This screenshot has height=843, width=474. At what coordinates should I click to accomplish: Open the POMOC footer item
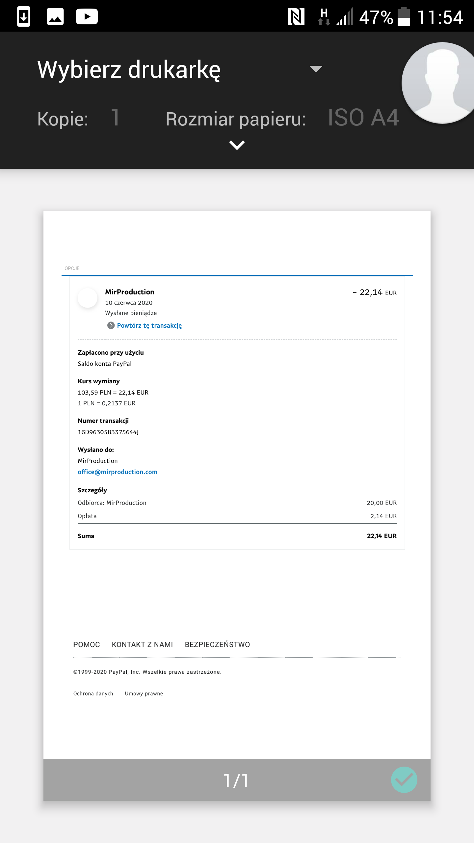[x=87, y=644]
